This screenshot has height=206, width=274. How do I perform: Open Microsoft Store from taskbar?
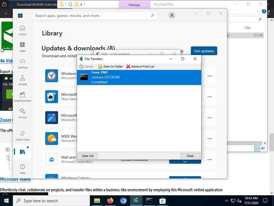pyautogui.click(x=162, y=201)
